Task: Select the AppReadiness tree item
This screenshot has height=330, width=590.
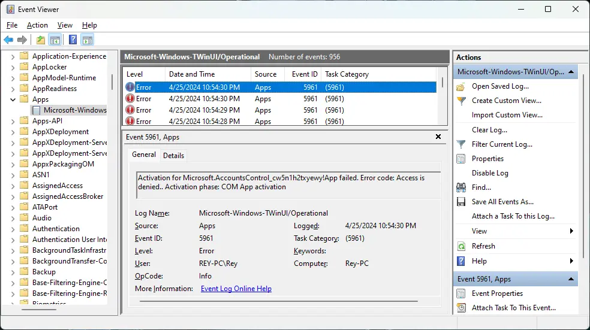Action: click(x=55, y=88)
